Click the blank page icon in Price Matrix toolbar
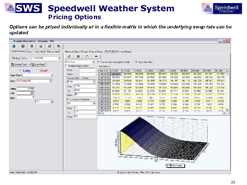Image resolution: width=247 pixels, height=185 pixels. pos(87,57)
